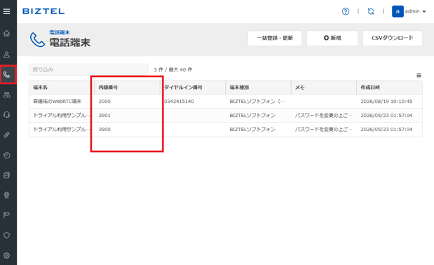Select extension number 3901 cell
434x265 pixels.
(104, 116)
